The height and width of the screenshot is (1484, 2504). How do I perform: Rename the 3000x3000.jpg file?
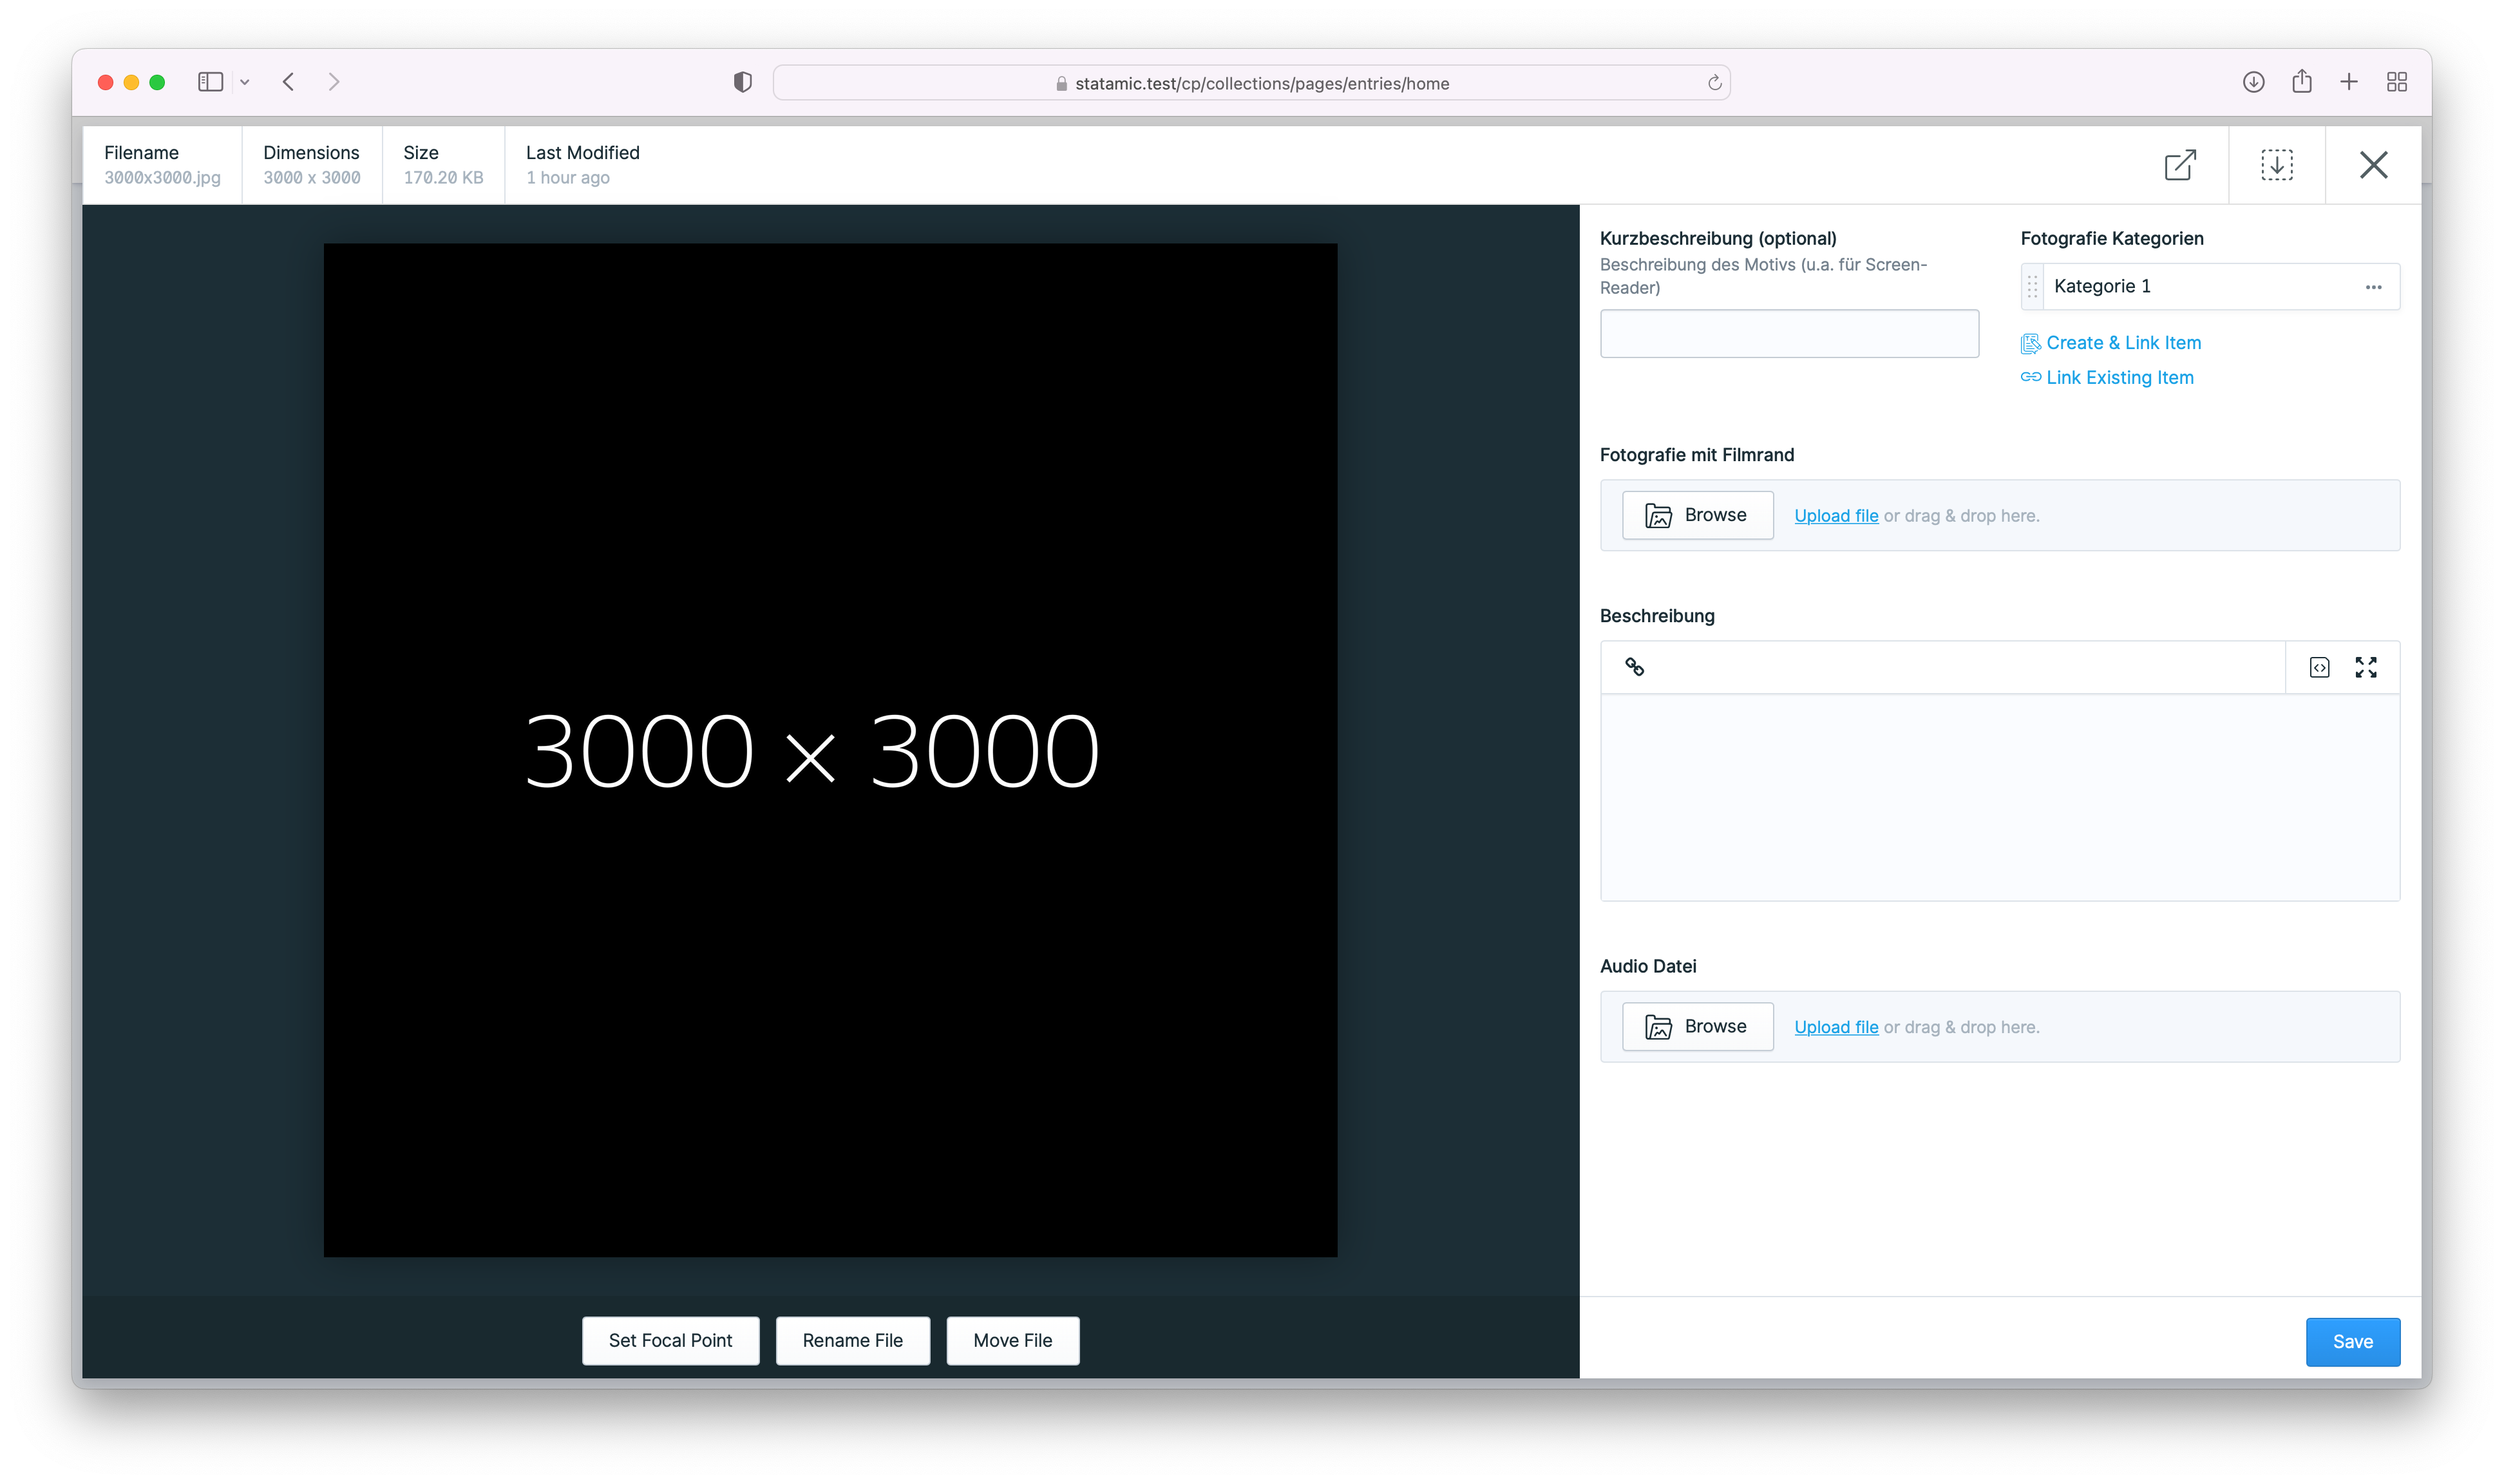coord(853,1340)
